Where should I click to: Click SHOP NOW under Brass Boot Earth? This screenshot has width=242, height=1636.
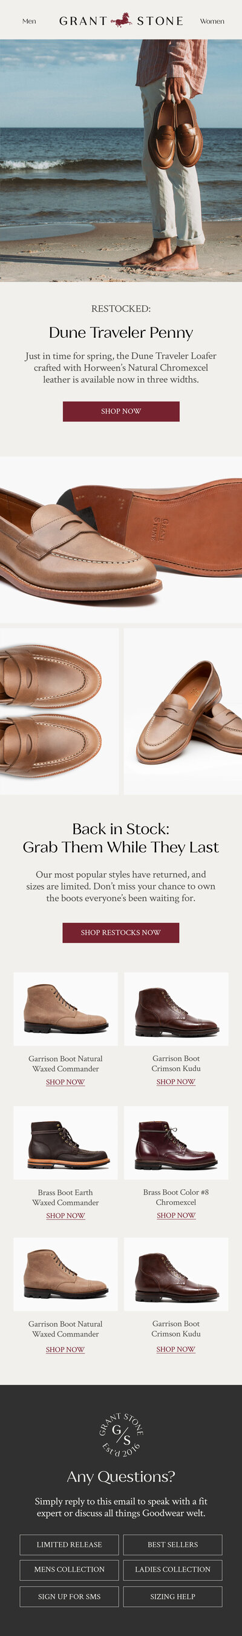coord(65,1216)
